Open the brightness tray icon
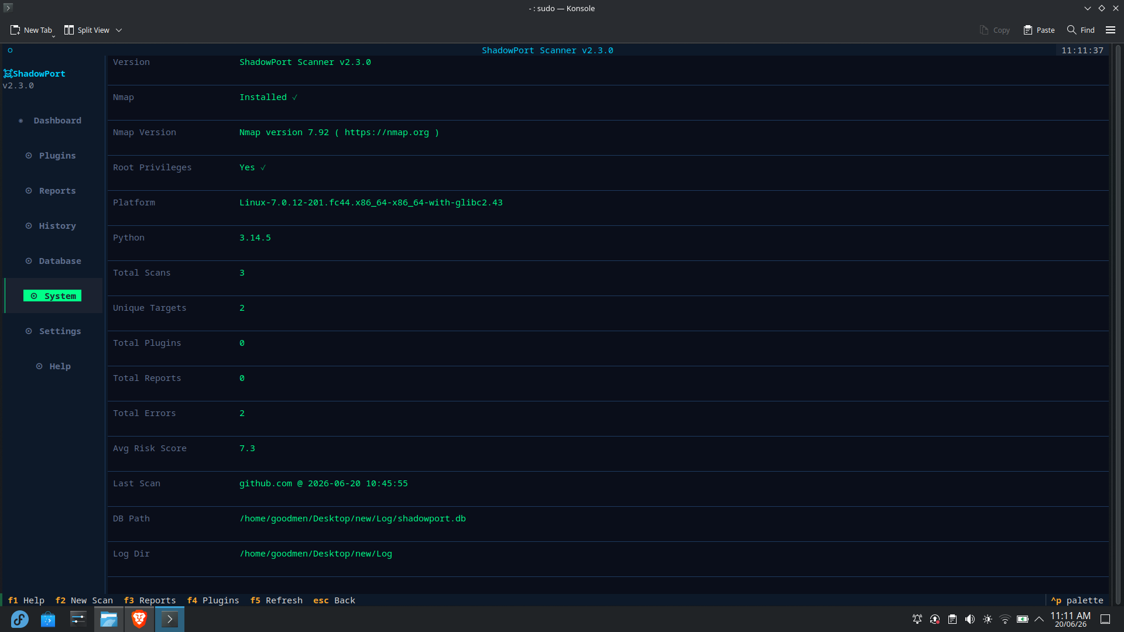The height and width of the screenshot is (632, 1124). 988,619
